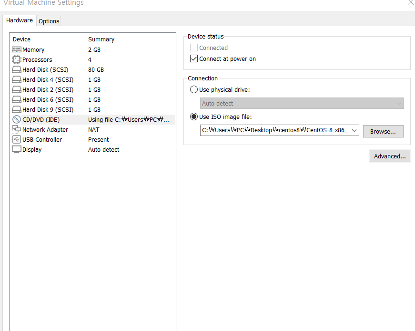
Task: Click the Network Adapter icon
Action: pos(16,129)
